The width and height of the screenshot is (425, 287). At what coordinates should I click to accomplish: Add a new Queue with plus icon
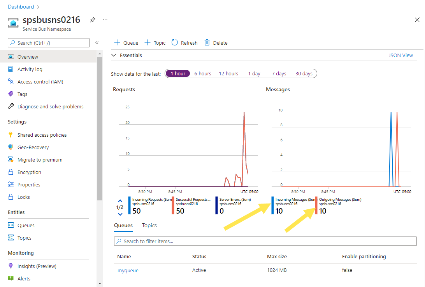tap(117, 43)
